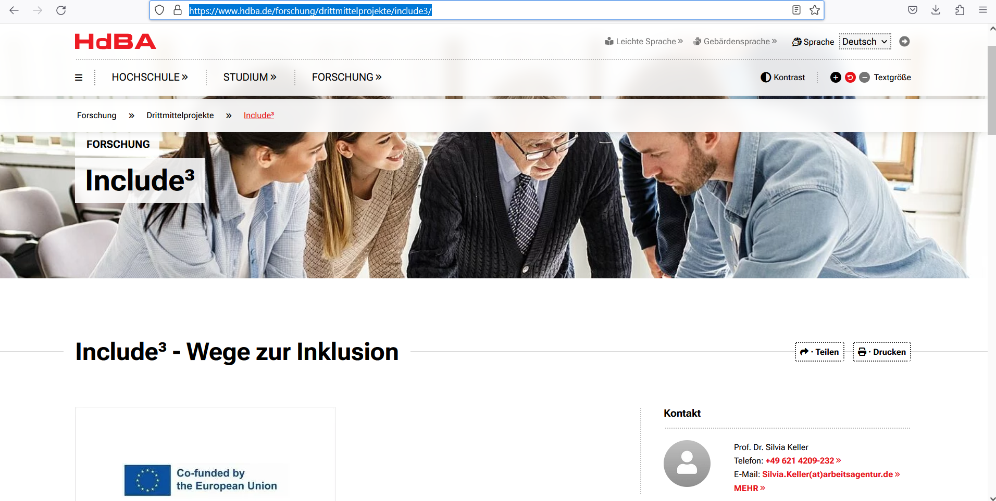
Task: Open the downloads arrow icon
Action: pos(936,10)
